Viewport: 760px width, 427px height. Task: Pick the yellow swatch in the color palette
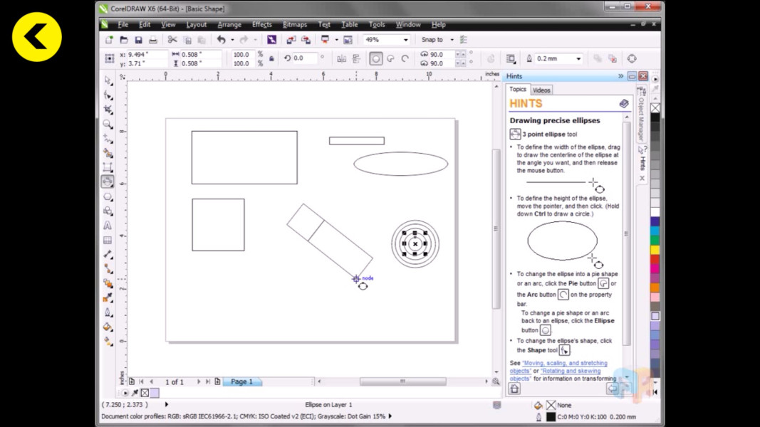point(655,250)
